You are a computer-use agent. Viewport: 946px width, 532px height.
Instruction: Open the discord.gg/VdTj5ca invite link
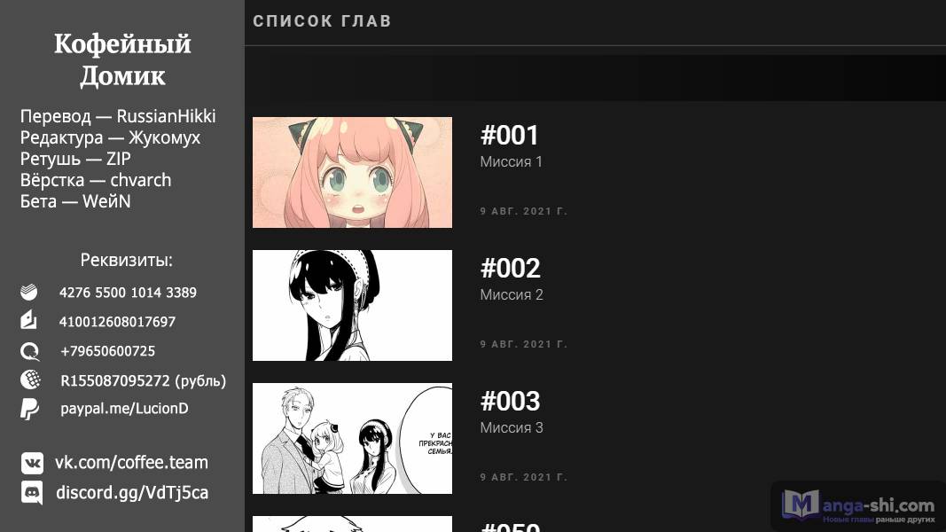click(132, 493)
